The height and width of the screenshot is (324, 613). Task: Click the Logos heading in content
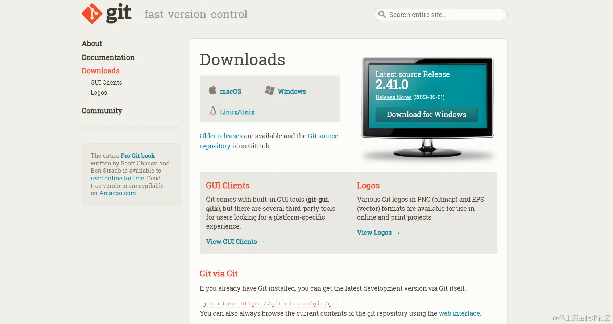tap(368, 185)
